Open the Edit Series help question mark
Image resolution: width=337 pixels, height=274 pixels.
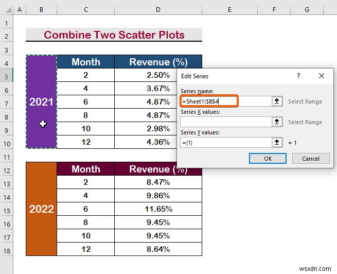298,76
